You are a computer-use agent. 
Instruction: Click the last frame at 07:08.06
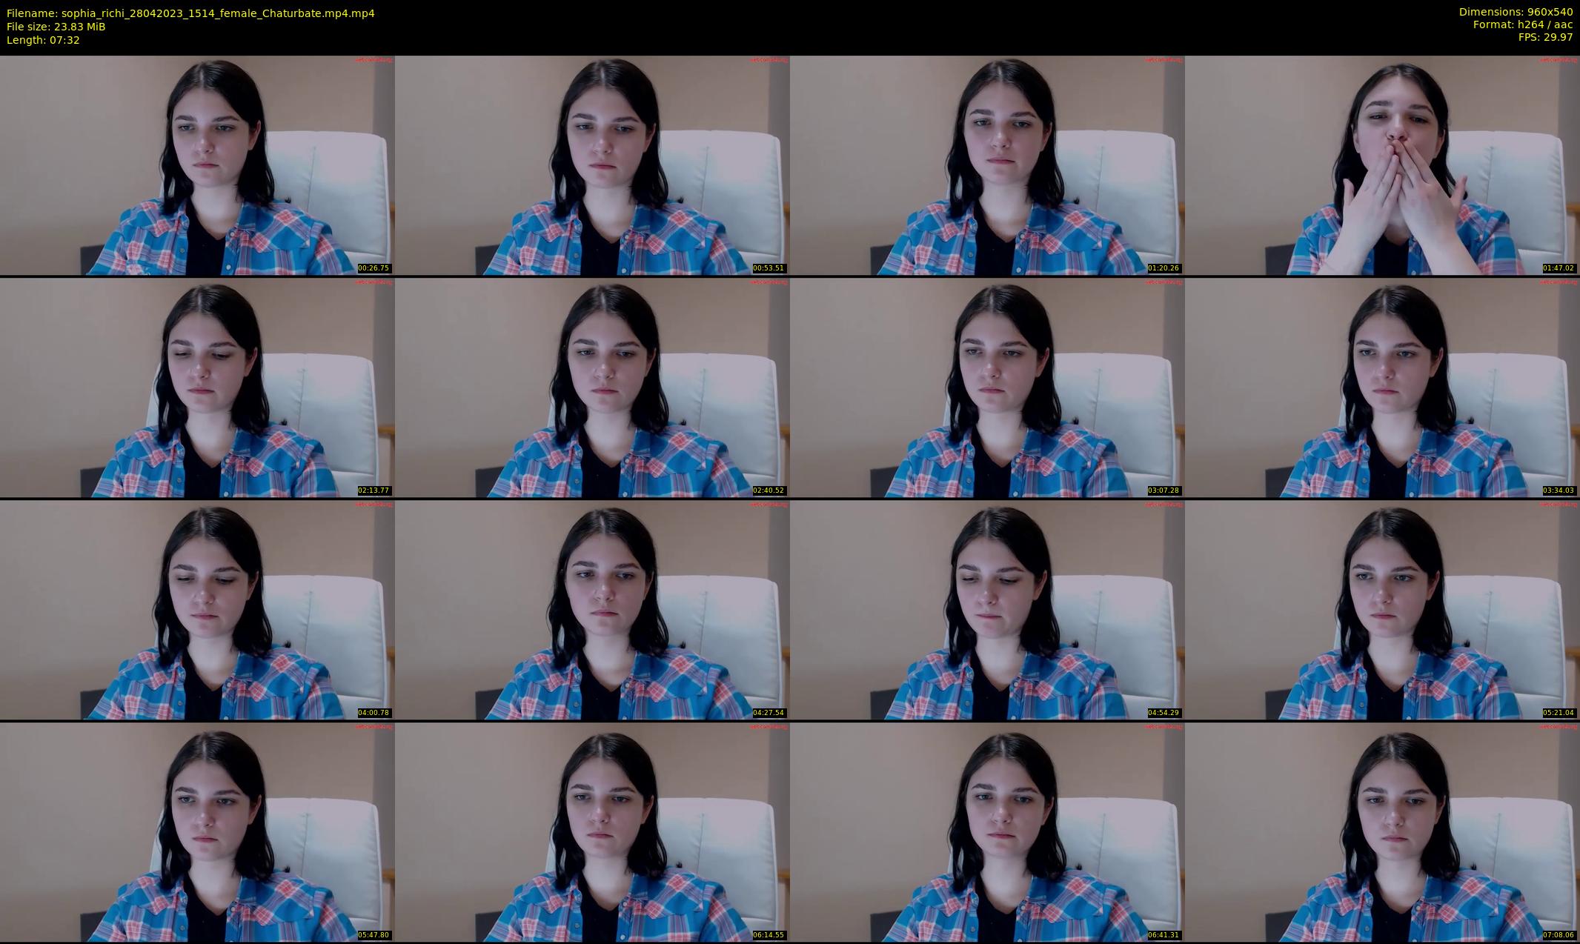tap(1382, 832)
